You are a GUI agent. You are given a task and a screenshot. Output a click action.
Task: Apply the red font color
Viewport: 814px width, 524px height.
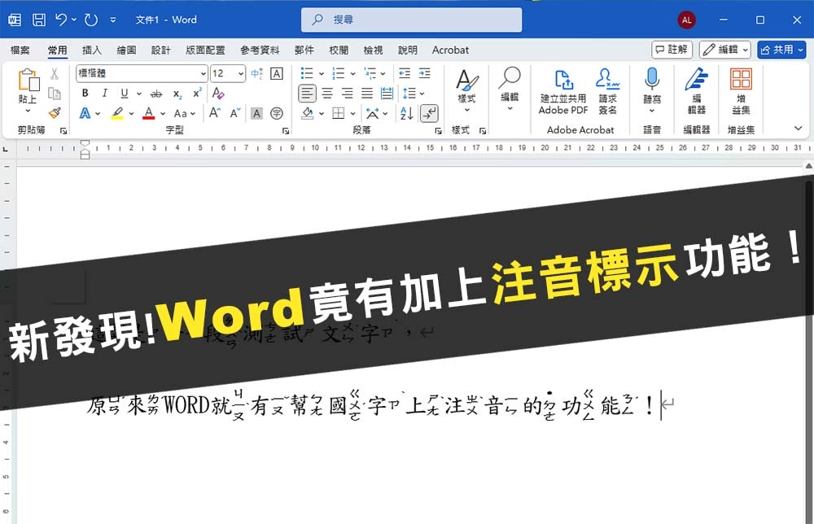click(x=148, y=113)
